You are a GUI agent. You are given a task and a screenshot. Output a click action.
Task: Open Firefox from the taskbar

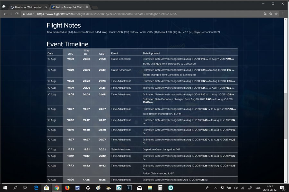[x=67, y=188]
